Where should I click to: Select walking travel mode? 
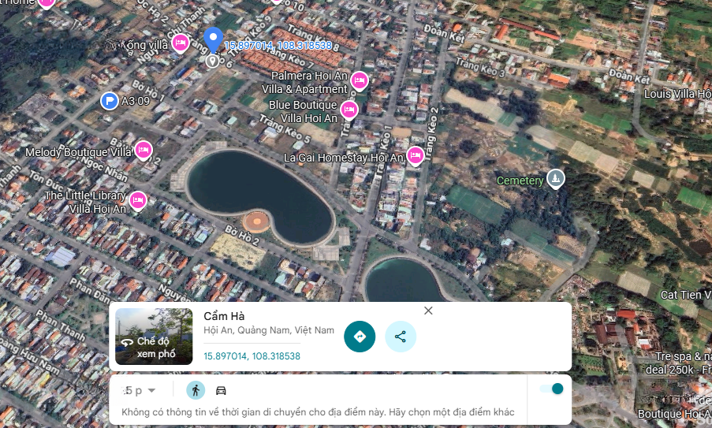pos(196,390)
